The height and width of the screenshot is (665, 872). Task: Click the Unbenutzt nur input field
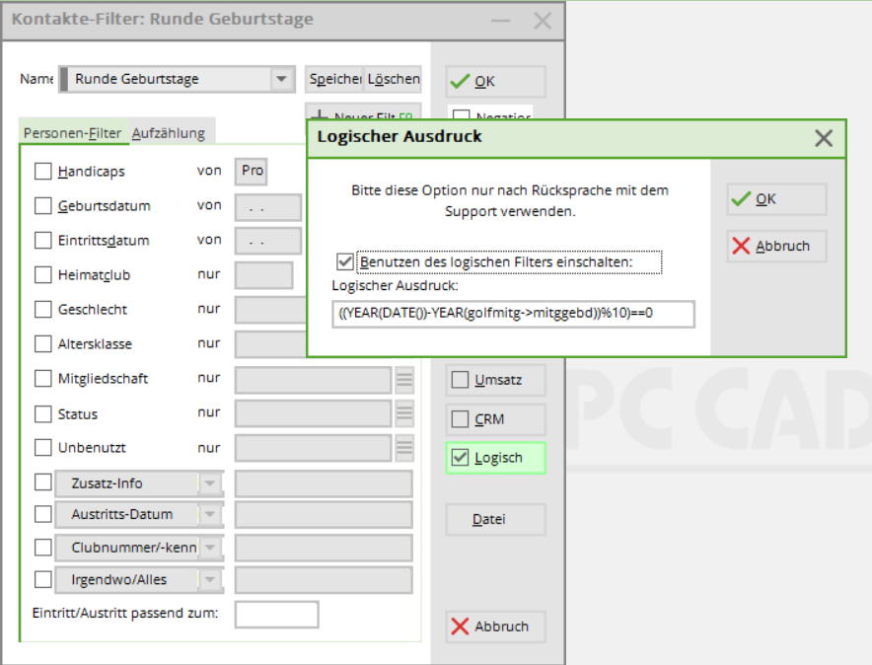pos(313,448)
